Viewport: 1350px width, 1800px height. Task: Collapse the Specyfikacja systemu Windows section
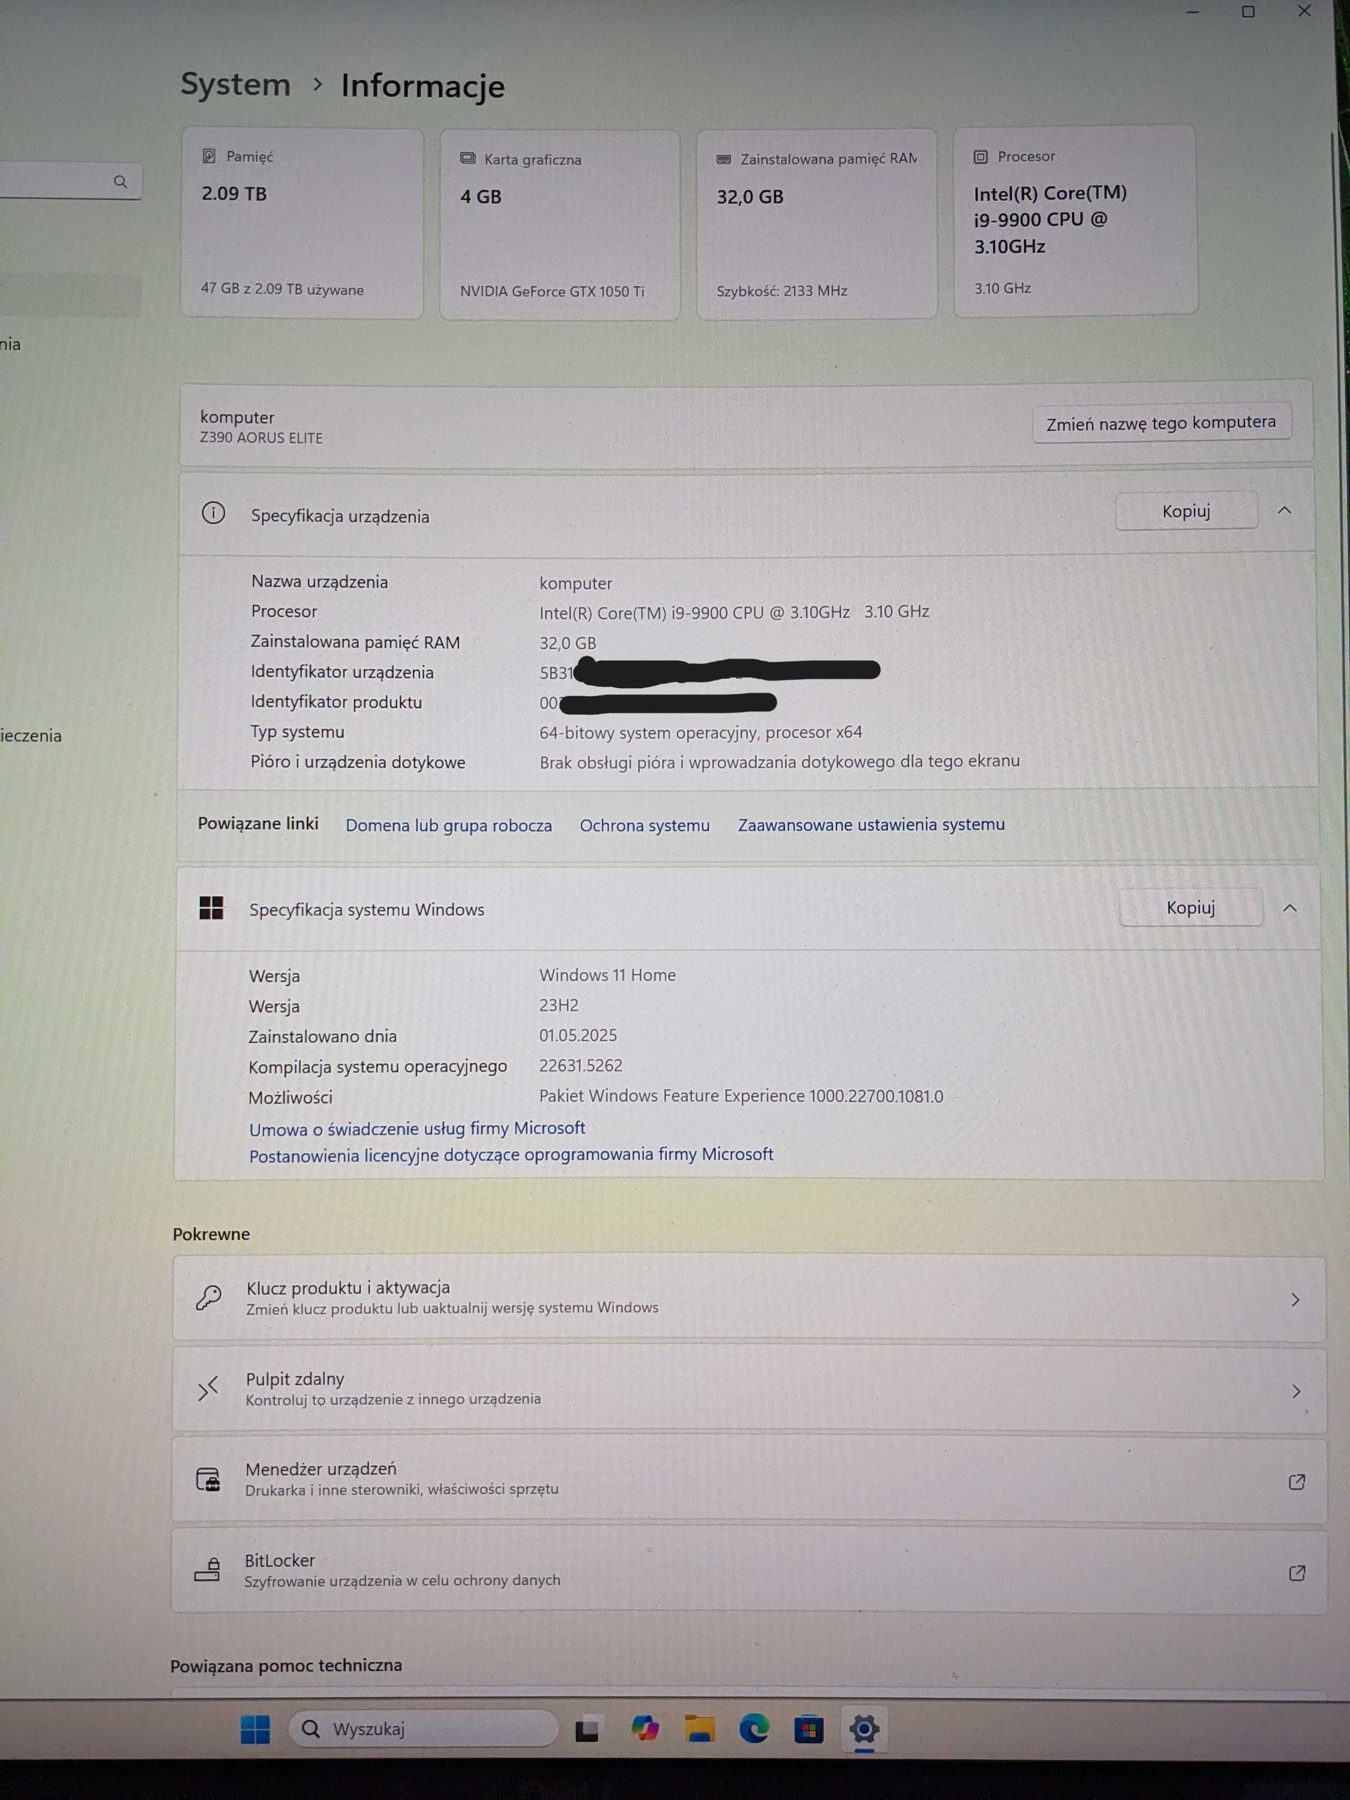1290,908
